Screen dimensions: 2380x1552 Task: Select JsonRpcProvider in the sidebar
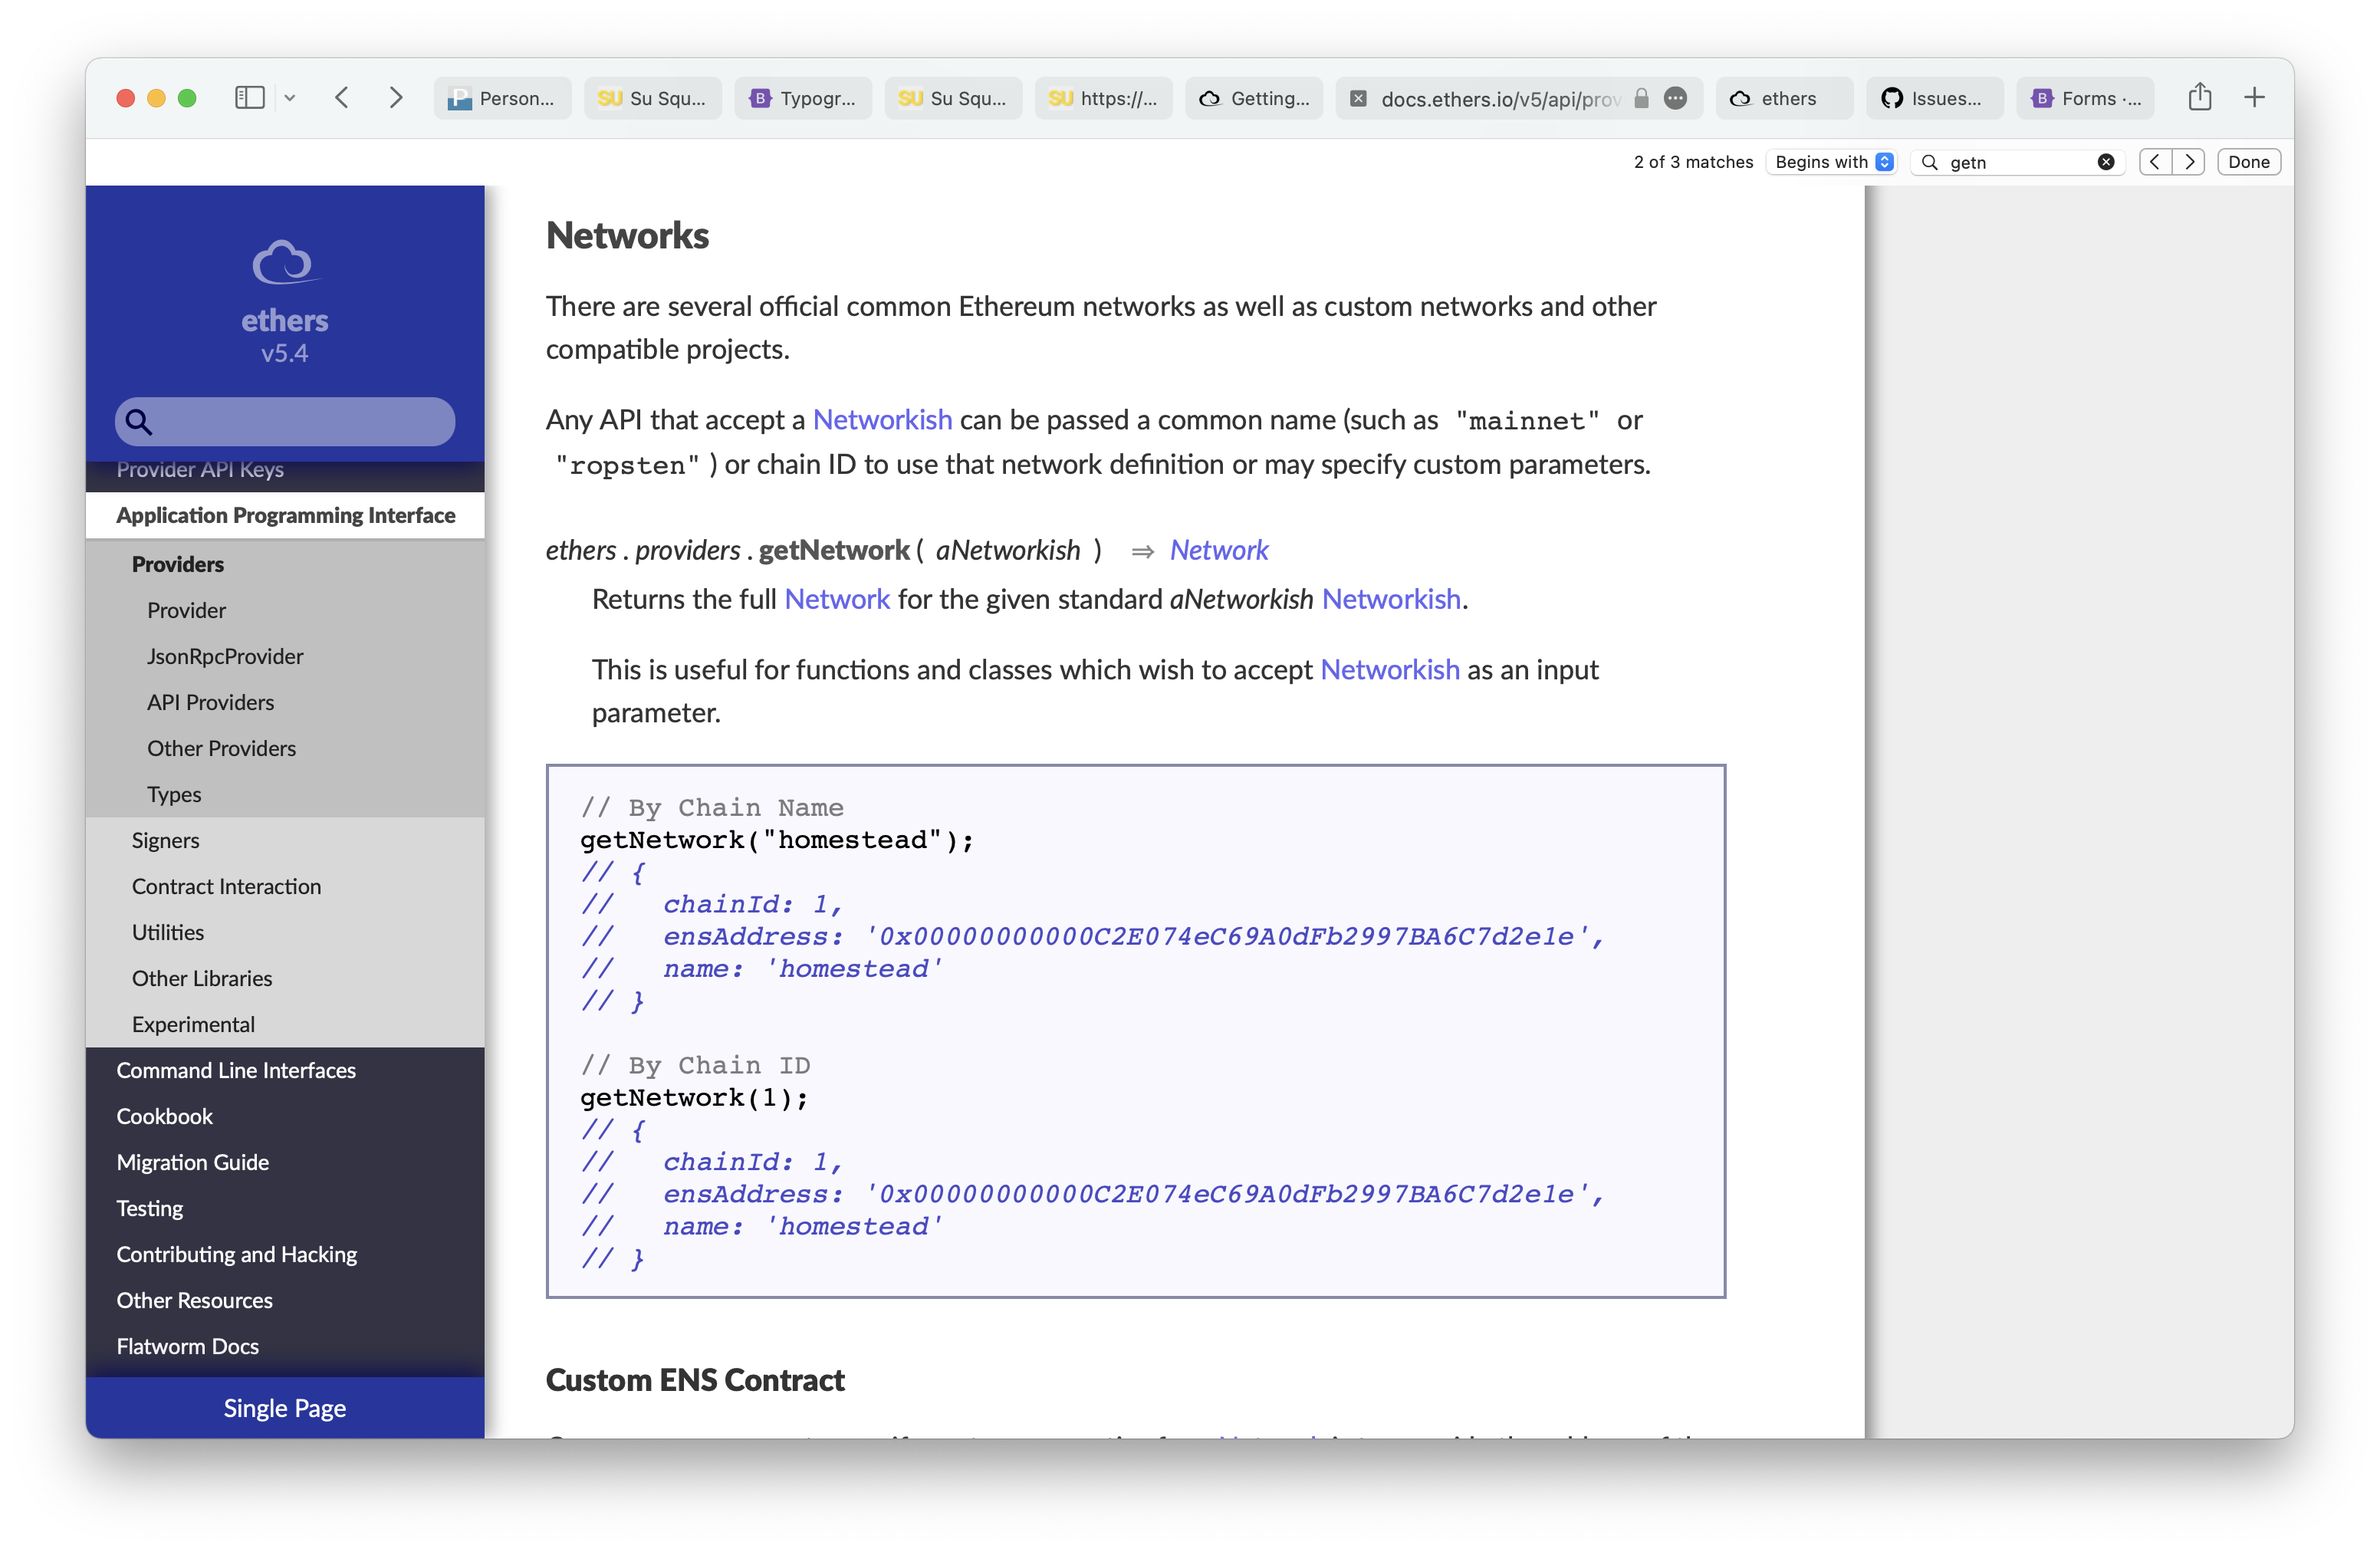(x=224, y=656)
